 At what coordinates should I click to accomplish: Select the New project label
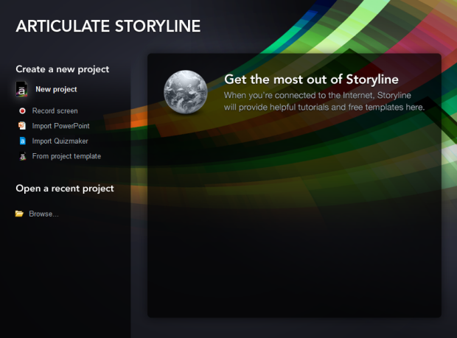tap(56, 89)
